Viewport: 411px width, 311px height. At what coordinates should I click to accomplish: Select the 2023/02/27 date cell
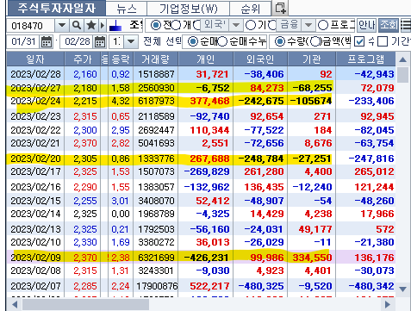[x=35, y=88]
